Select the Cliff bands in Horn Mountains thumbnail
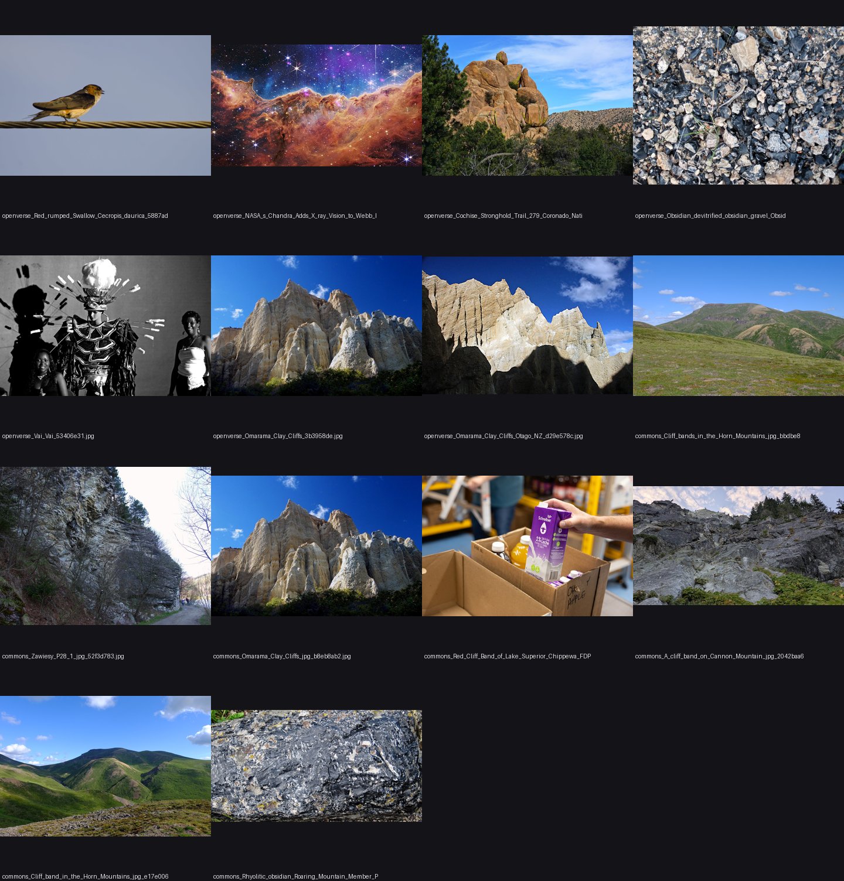844x881 pixels. tap(738, 326)
